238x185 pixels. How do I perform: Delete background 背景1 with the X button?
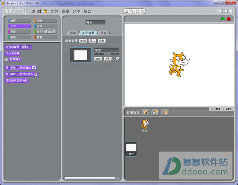click(x=117, y=58)
